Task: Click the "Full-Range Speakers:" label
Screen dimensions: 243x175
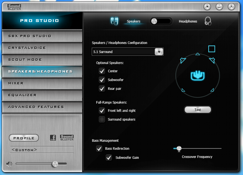Action: click(111, 102)
